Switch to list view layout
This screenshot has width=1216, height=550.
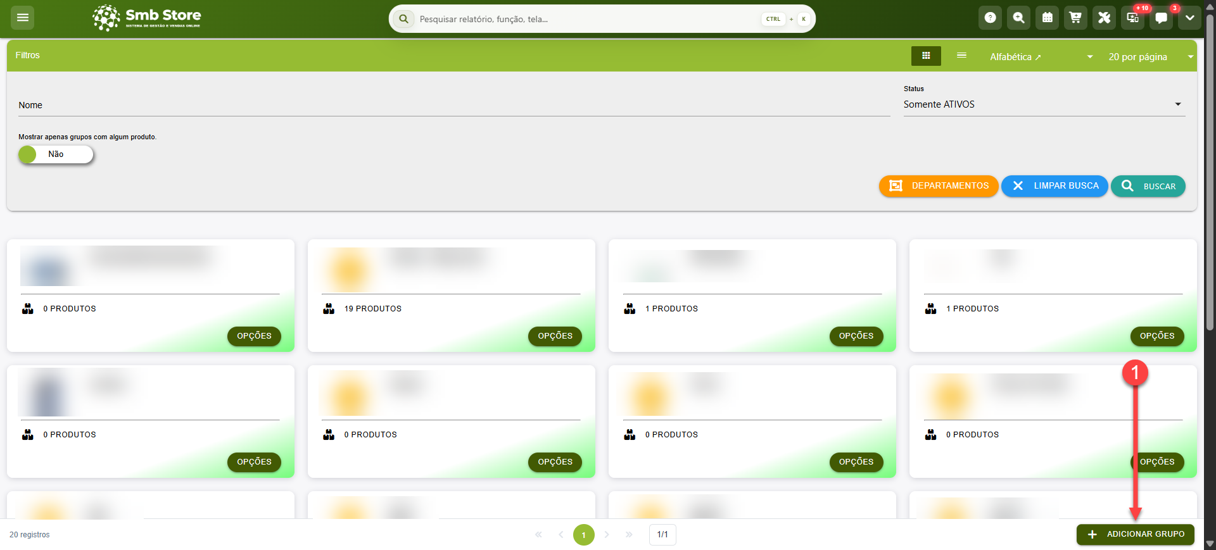961,56
